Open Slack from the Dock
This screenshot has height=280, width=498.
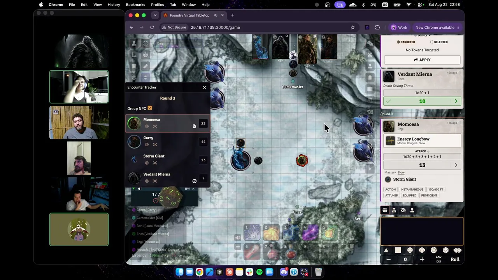click(249, 272)
